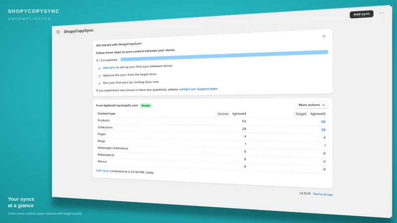
Task: Click the lightest5 target store name
Action: 318,114
